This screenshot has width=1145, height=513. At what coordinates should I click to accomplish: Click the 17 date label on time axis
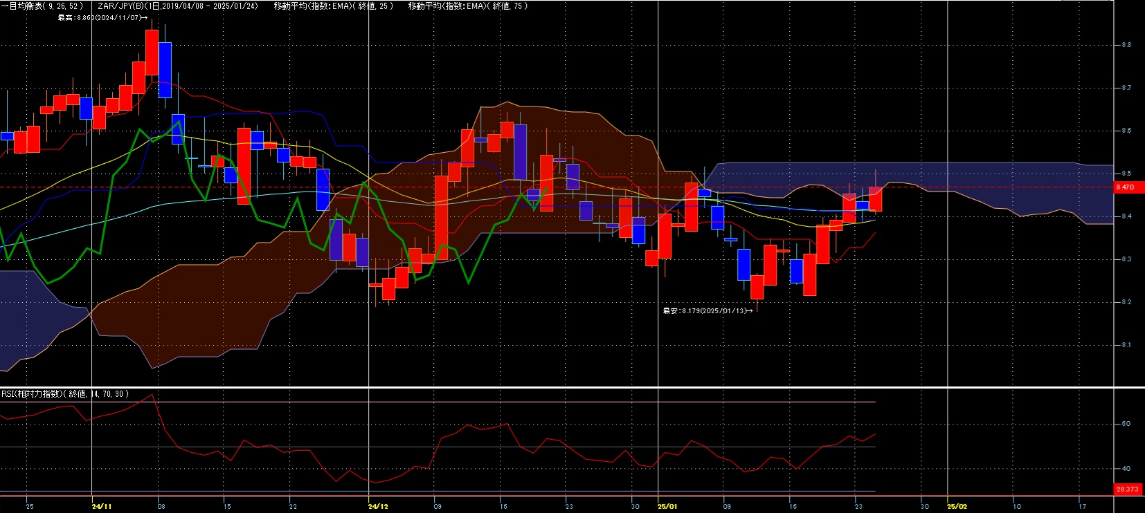tap(1082, 507)
